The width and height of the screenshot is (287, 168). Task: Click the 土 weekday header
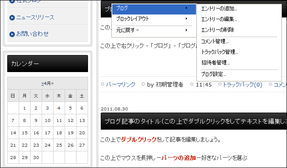click(82, 96)
